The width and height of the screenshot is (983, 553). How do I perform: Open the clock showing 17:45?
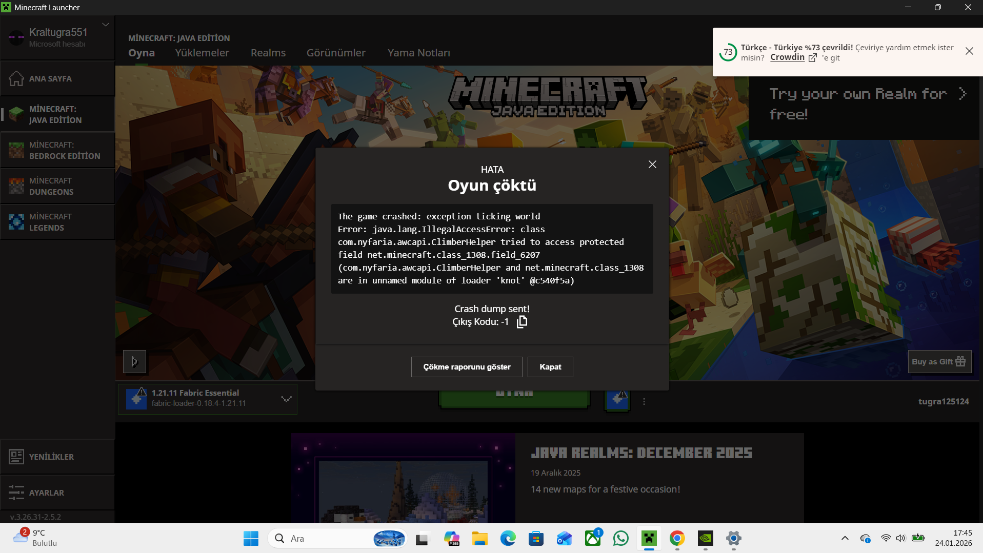(x=953, y=538)
